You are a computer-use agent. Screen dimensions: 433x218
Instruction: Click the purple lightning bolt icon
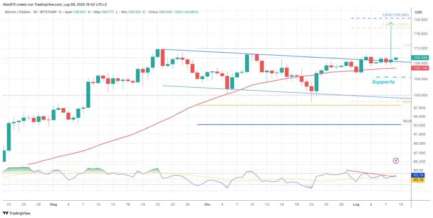pos(396,160)
